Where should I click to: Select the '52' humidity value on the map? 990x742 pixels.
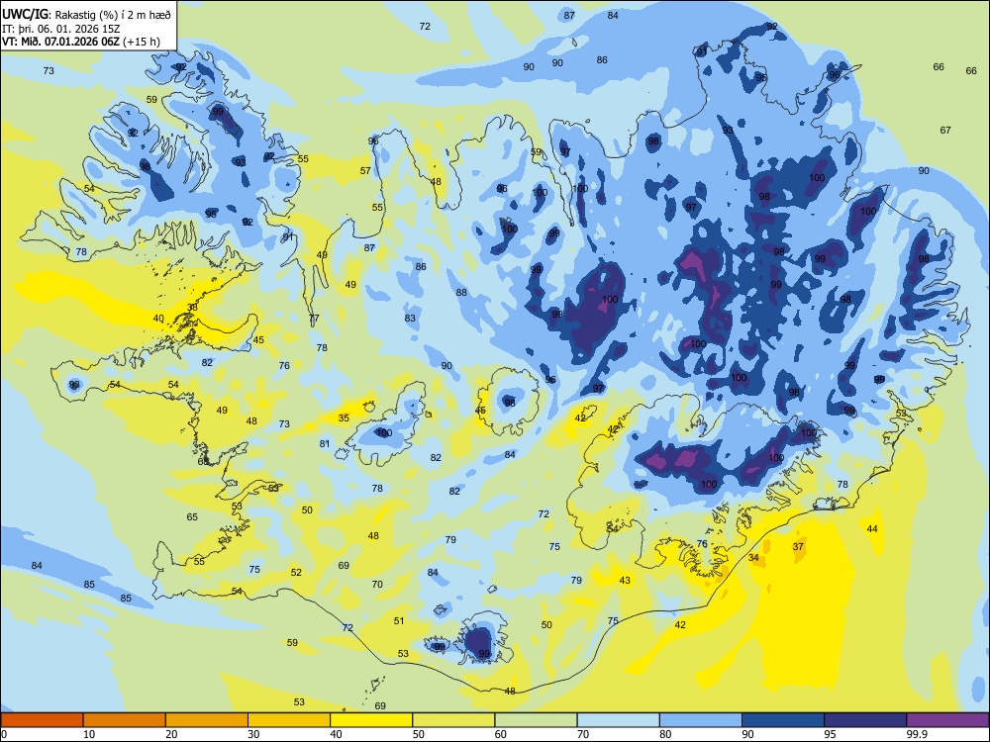click(x=296, y=572)
